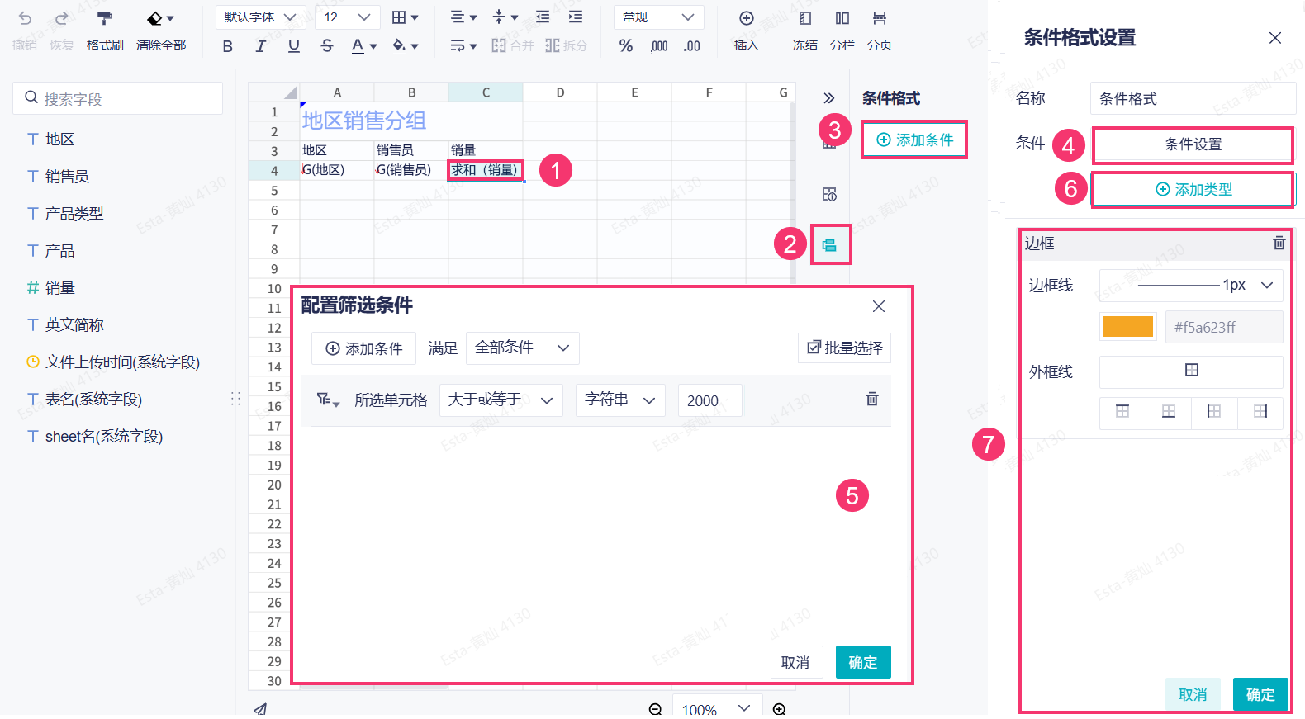The height and width of the screenshot is (719, 1305).
Task: Click the condition value field showing 2000
Action: 709,400
